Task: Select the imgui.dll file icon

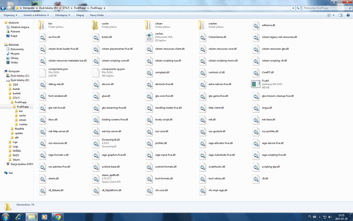Action: click(x=256, y=108)
